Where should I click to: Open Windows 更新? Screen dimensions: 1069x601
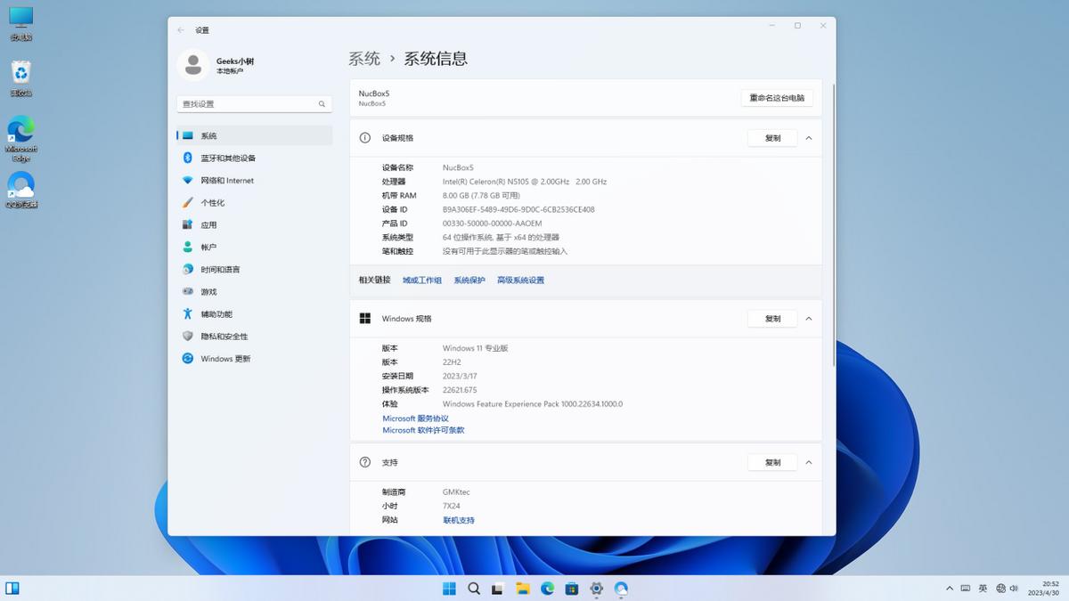[x=223, y=358]
